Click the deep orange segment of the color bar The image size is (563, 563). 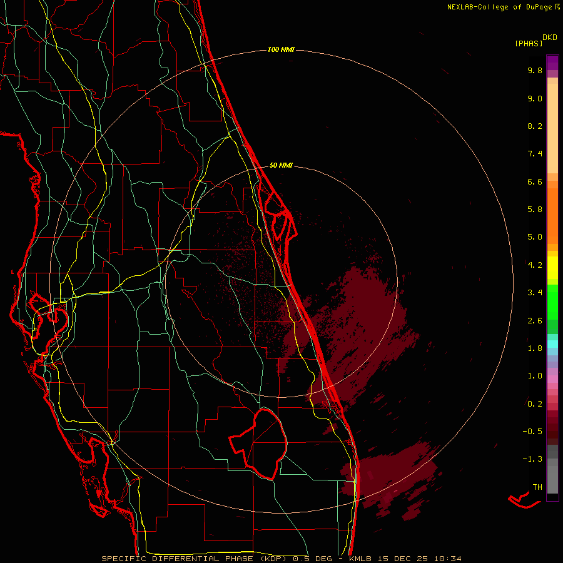[552, 215]
